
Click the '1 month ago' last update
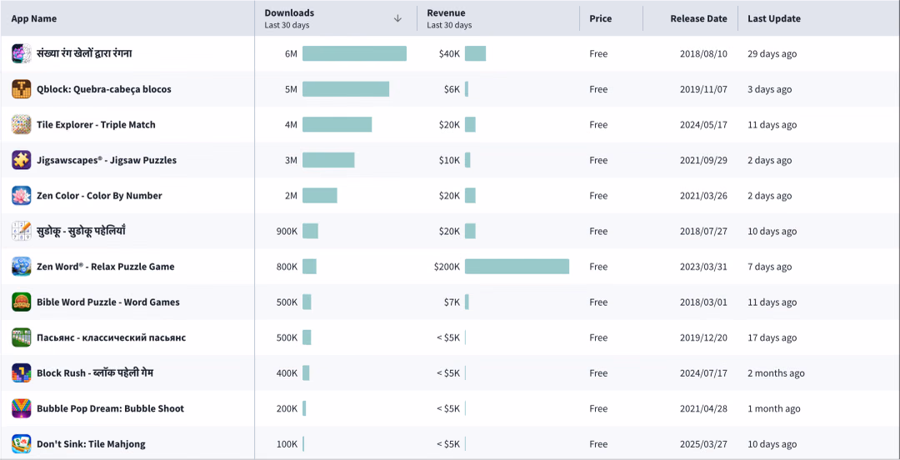[x=773, y=409]
